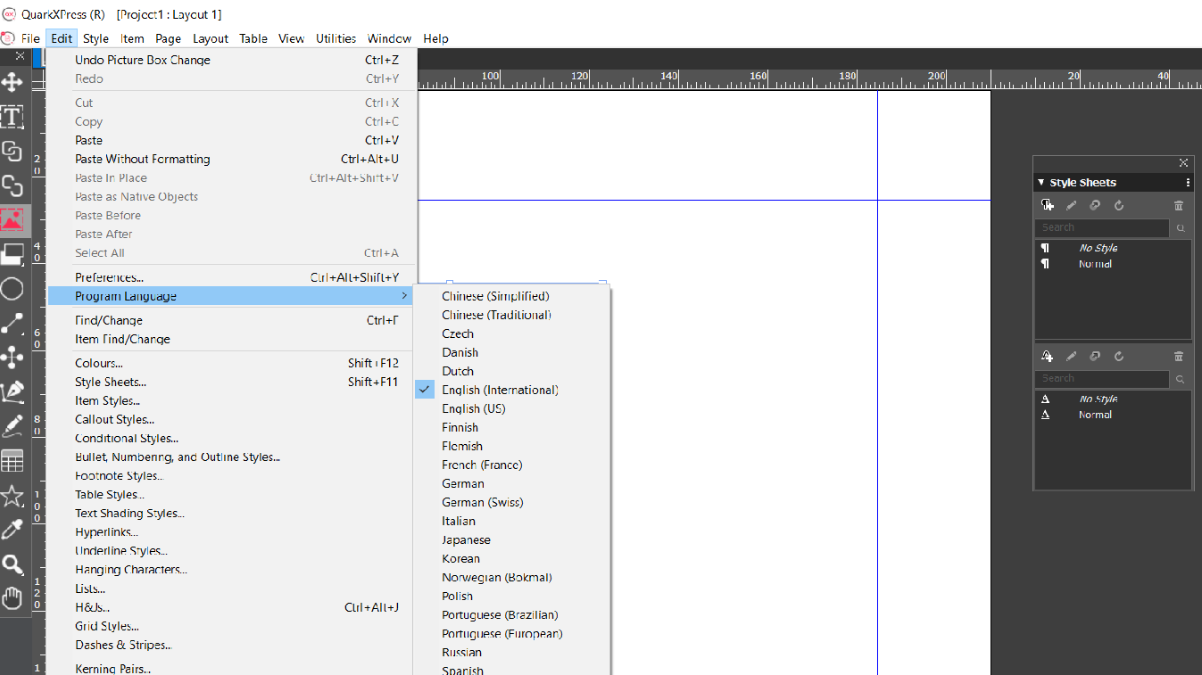Screen dimensions: 1202x675
Task: Pick the Zoom tool
Action: pyautogui.click(x=12, y=564)
